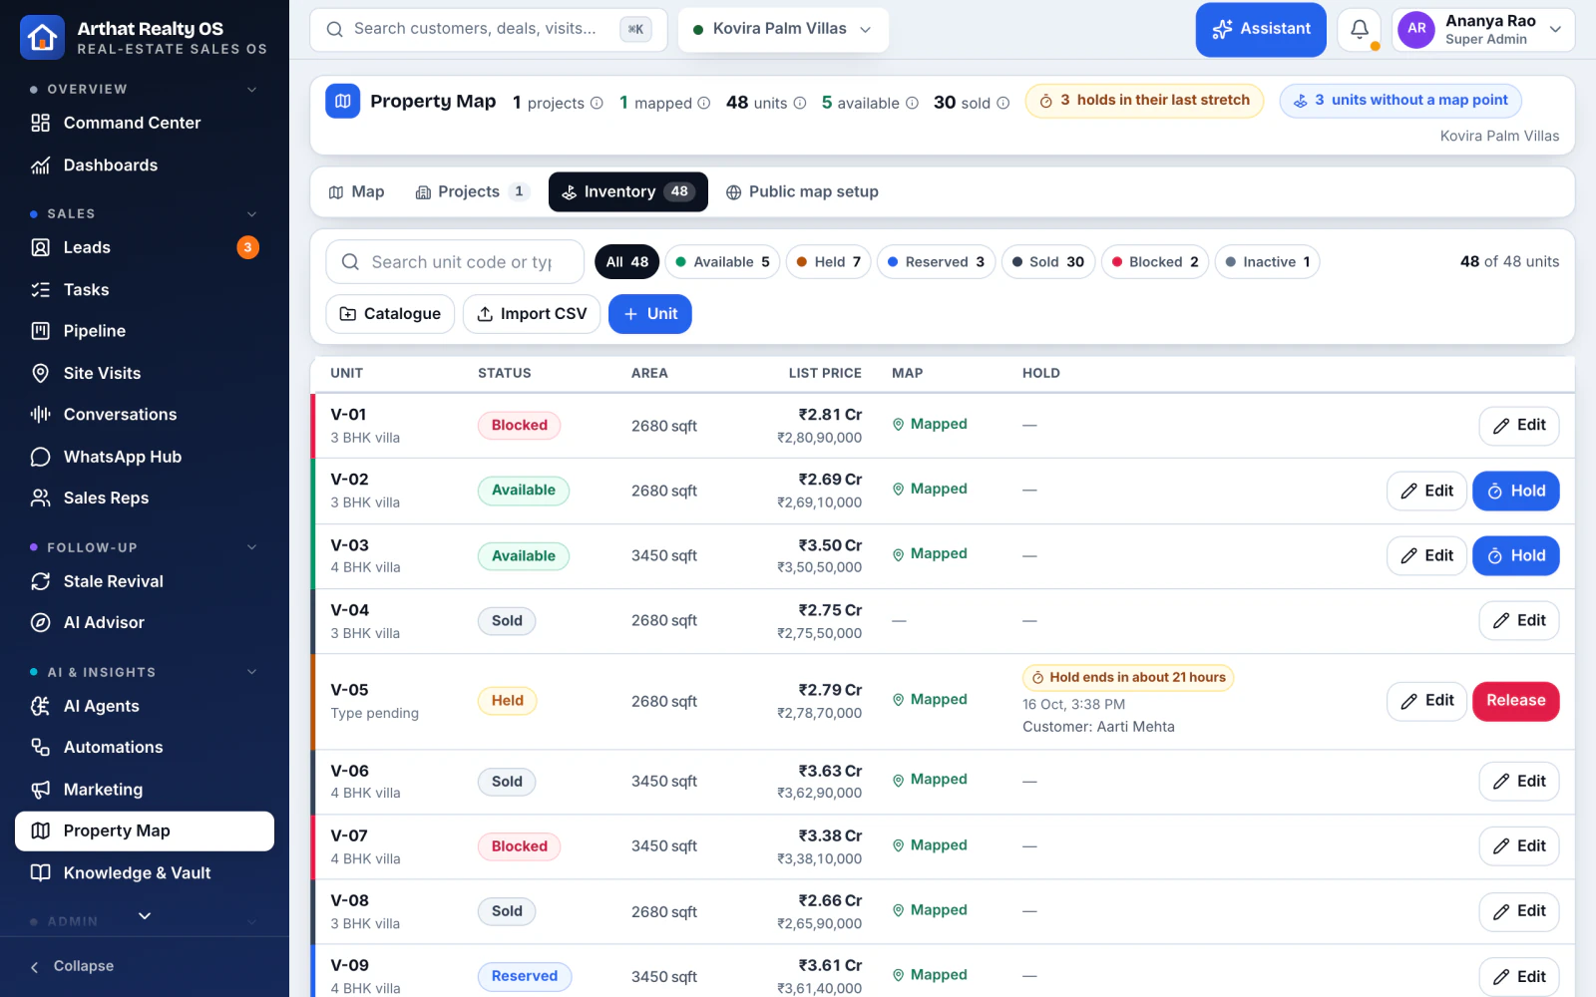Filter units by Reserved status
Image resolution: width=1596 pixels, height=997 pixels.
click(x=936, y=262)
